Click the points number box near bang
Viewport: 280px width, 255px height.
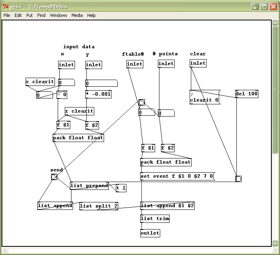point(166,113)
